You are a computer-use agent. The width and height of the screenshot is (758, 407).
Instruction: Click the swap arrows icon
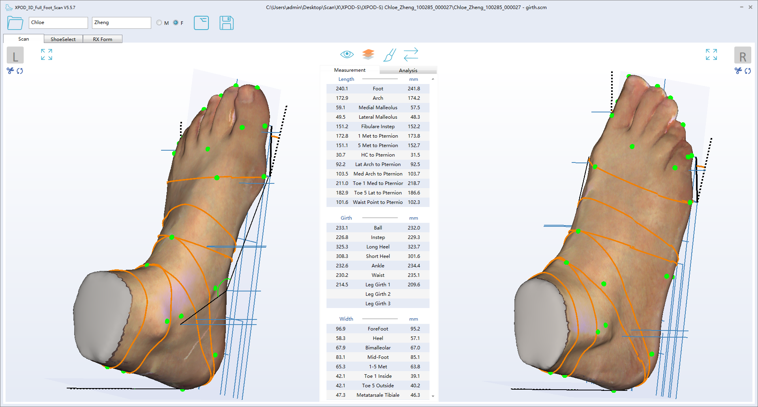coord(411,54)
